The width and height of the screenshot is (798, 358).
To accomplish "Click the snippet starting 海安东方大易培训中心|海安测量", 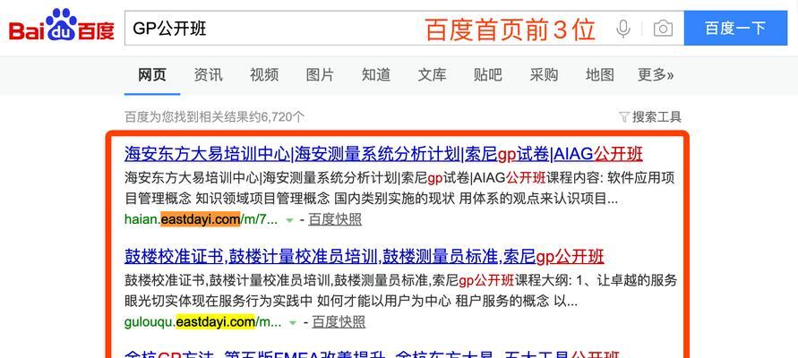I will click(x=399, y=188).
